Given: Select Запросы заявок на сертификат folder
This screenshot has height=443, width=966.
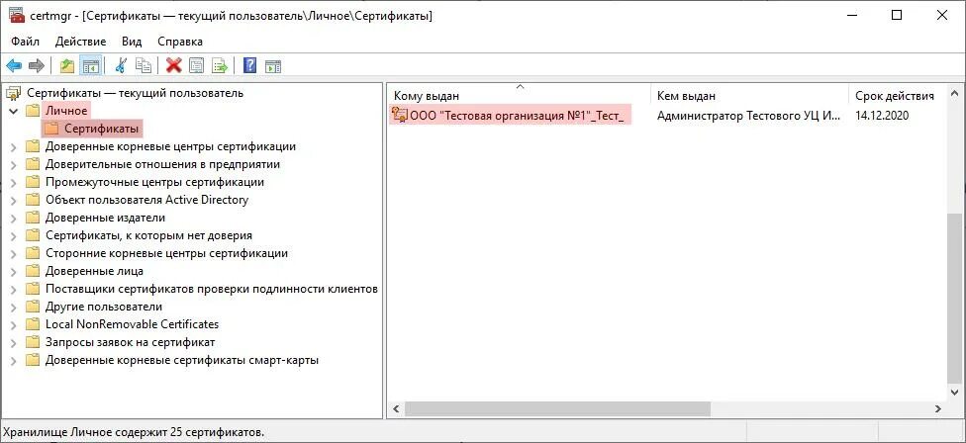Looking at the screenshot, I should pyautogui.click(x=130, y=343).
